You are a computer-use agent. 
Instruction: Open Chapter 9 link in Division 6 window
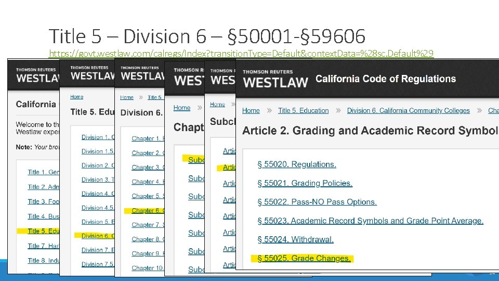click(148, 253)
